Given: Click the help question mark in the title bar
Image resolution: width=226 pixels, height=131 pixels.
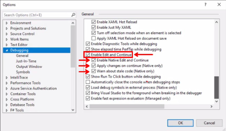Looking at the screenshot, I should (205, 5).
